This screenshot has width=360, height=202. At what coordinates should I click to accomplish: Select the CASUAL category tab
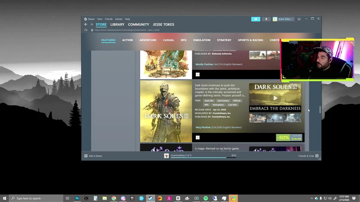coord(168,40)
